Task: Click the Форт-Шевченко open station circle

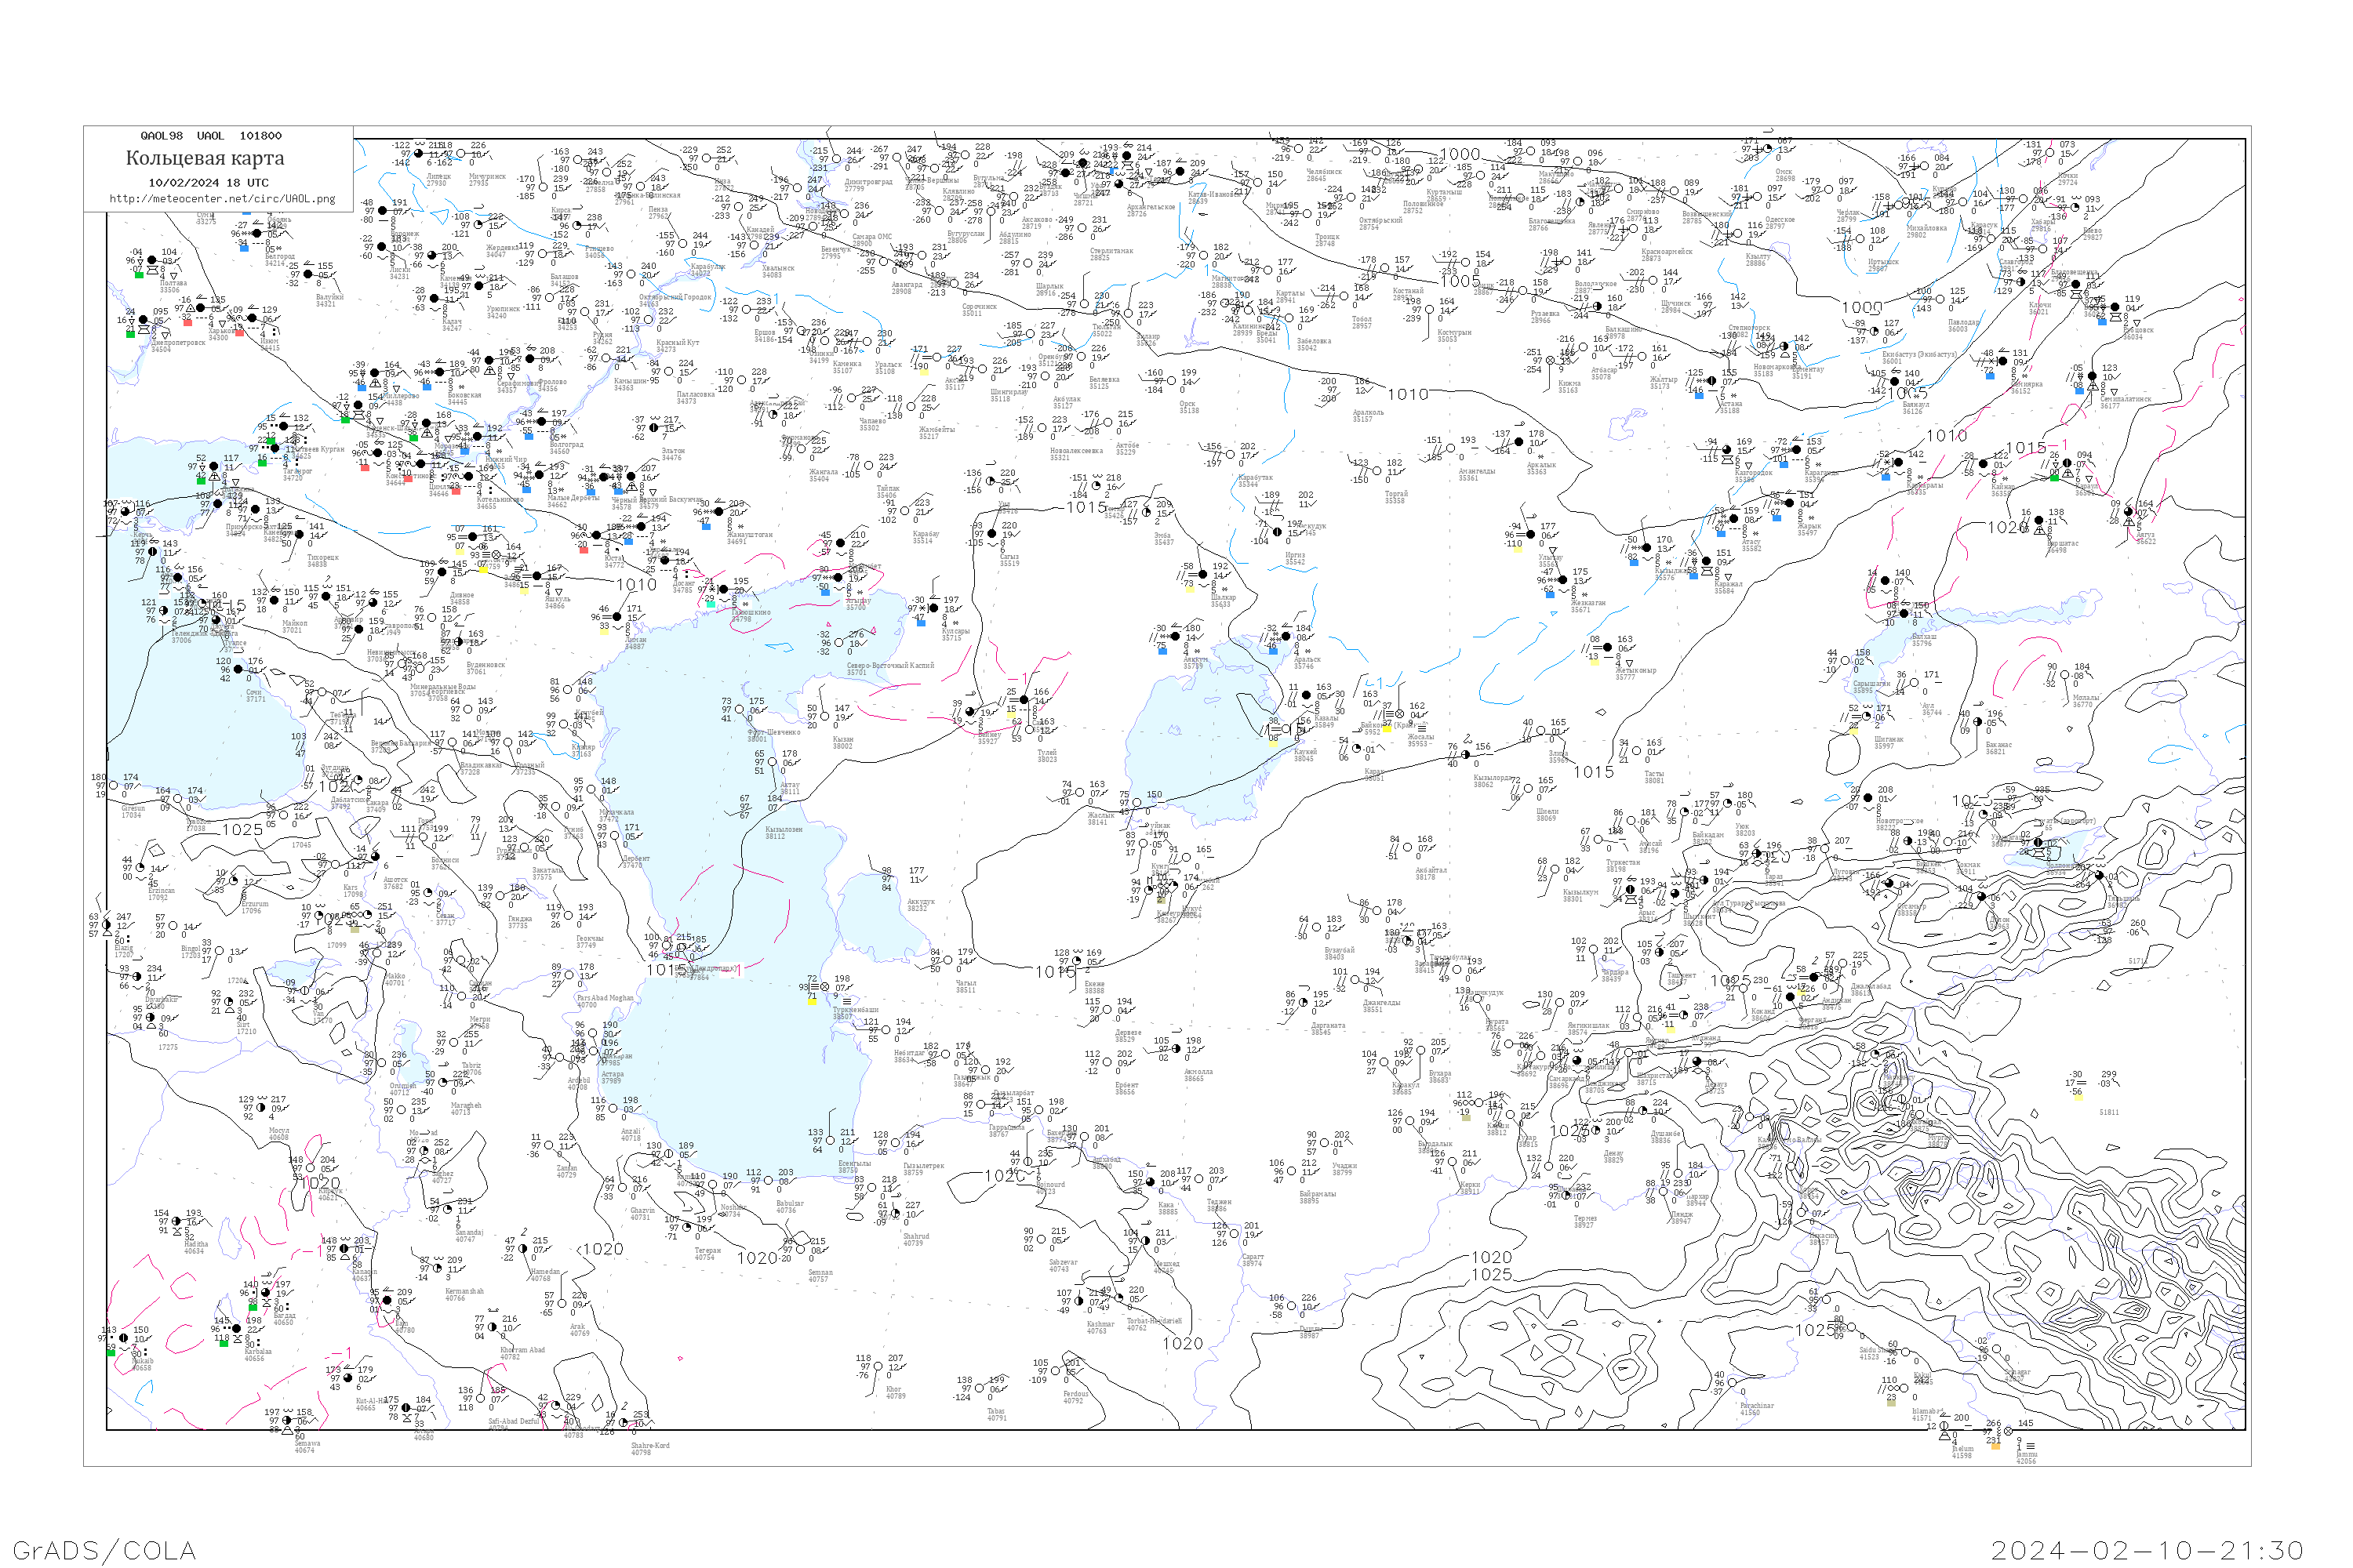Action: click(x=740, y=710)
